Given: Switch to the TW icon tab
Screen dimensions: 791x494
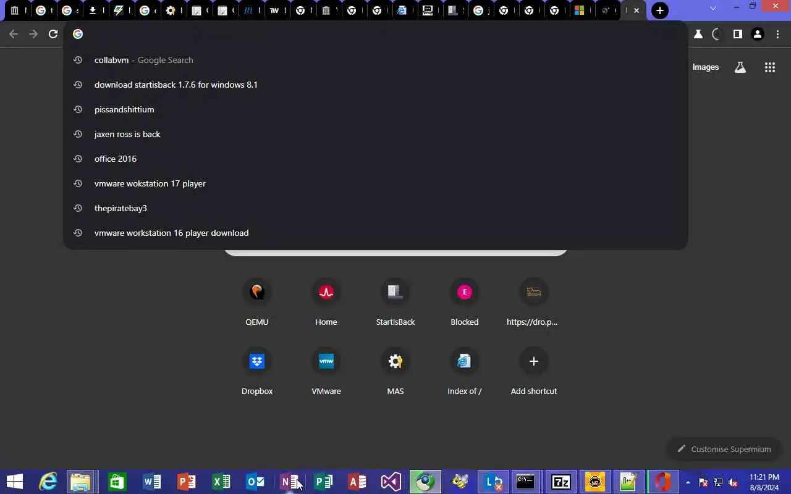Looking at the screenshot, I should [x=276, y=10].
